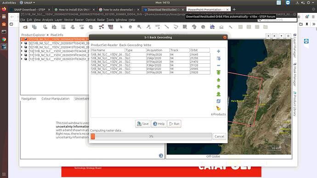The image size is (317, 178).
Task: Click the Help button in dialog
Action: pyautogui.click(x=158, y=124)
